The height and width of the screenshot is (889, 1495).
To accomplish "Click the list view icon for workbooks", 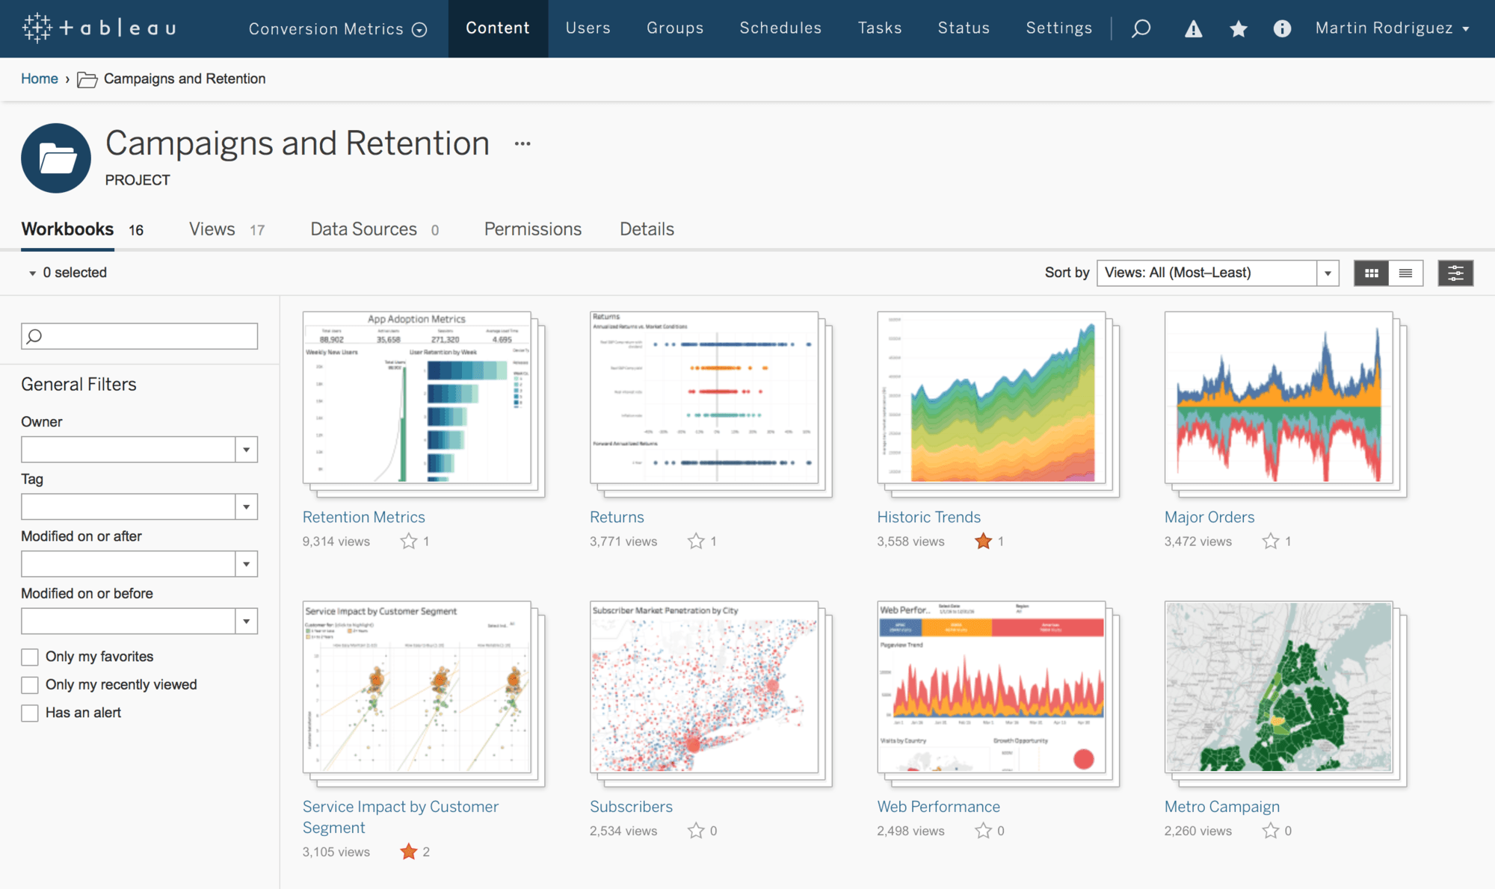I will point(1405,273).
